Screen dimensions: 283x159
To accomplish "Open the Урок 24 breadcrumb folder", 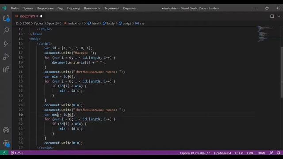I will [53, 23].
